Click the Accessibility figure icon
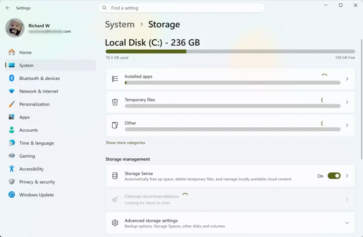Viewport: 363px width, 237px height. coord(12,169)
